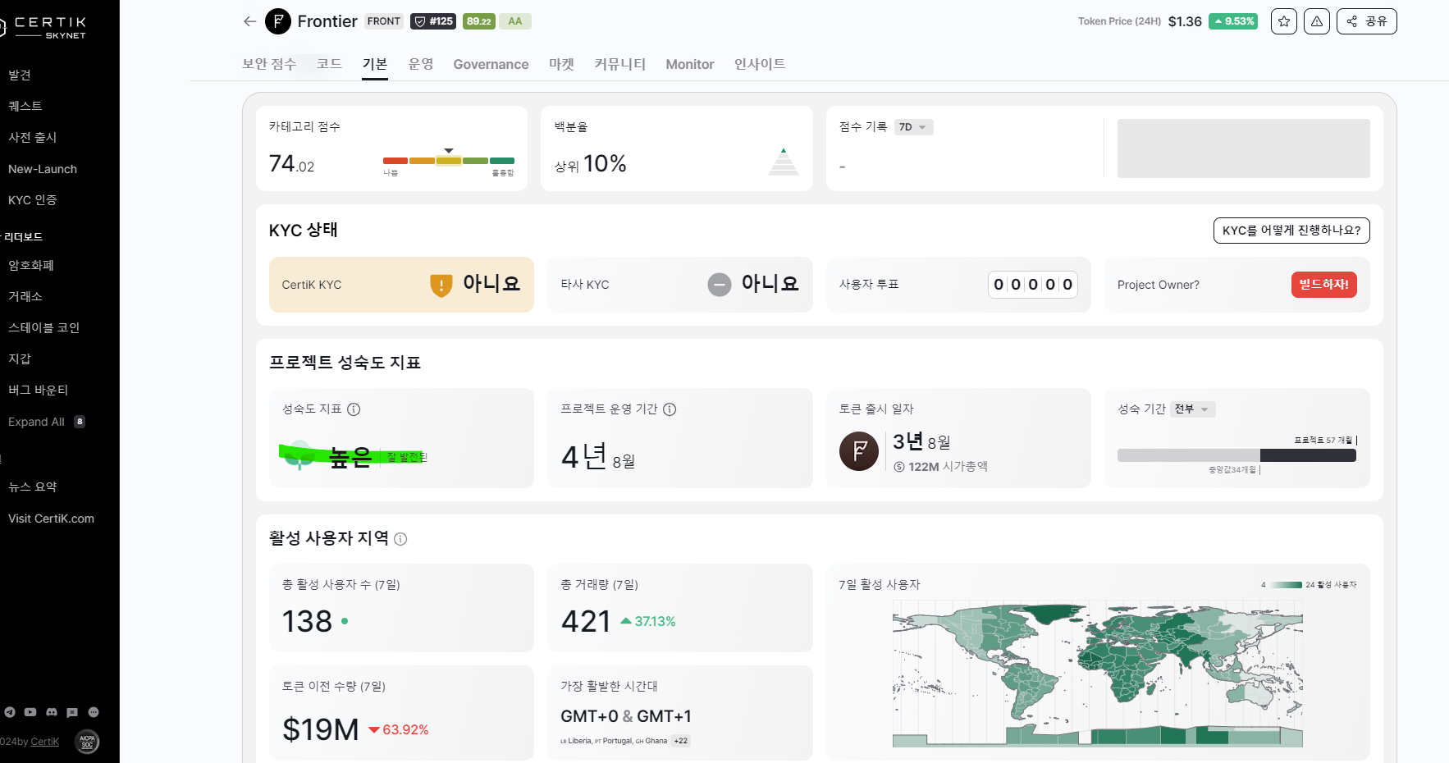The image size is (1449, 763).
Task: Click the 공유 share button
Action: pyautogui.click(x=1367, y=21)
